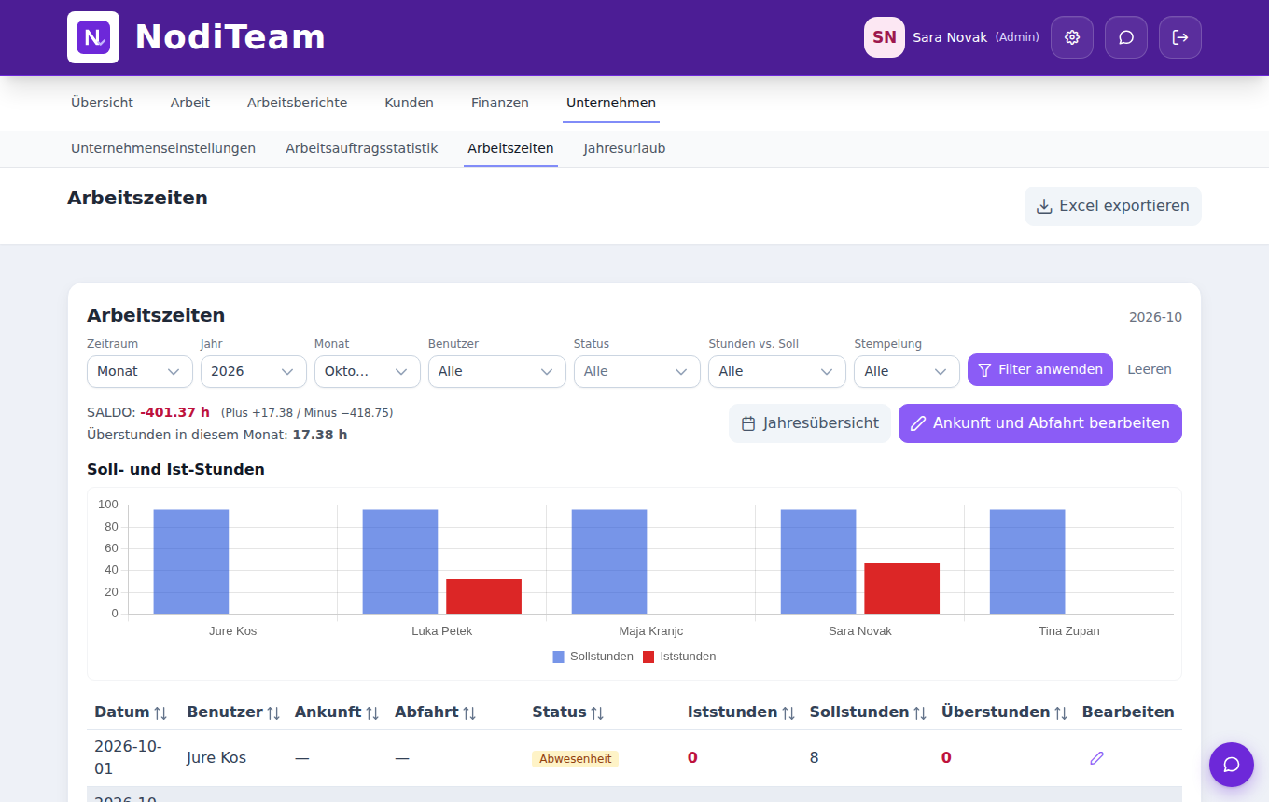Open the Zeitraum dropdown
Image resolution: width=1269 pixels, height=802 pixels.
pos(139,371)
